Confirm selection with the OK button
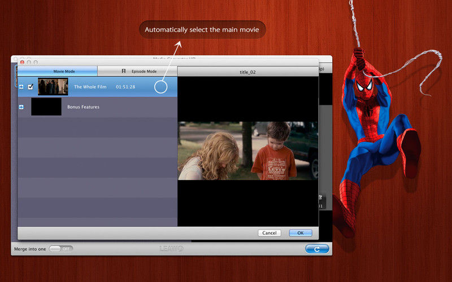 (x=301, y=233)
